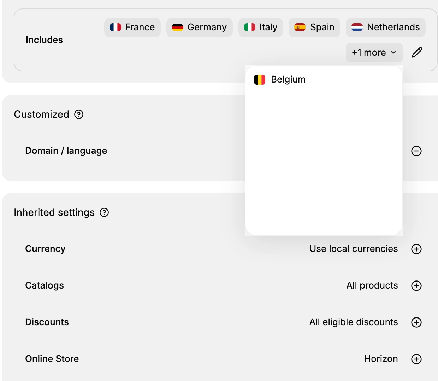Click the Italy country tag
438x381 pixels.
(x=261, y=27)
